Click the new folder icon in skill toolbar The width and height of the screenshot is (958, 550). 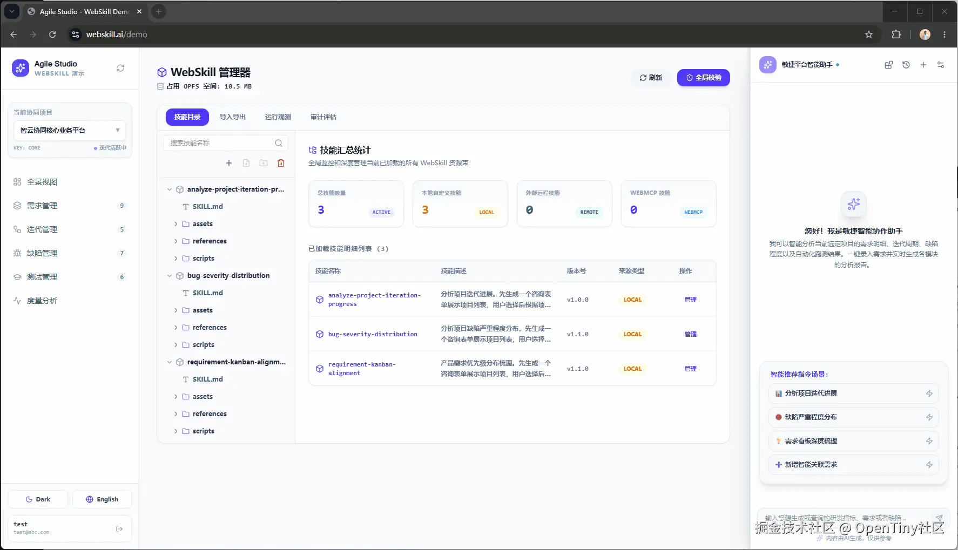[x=264, y=163]
